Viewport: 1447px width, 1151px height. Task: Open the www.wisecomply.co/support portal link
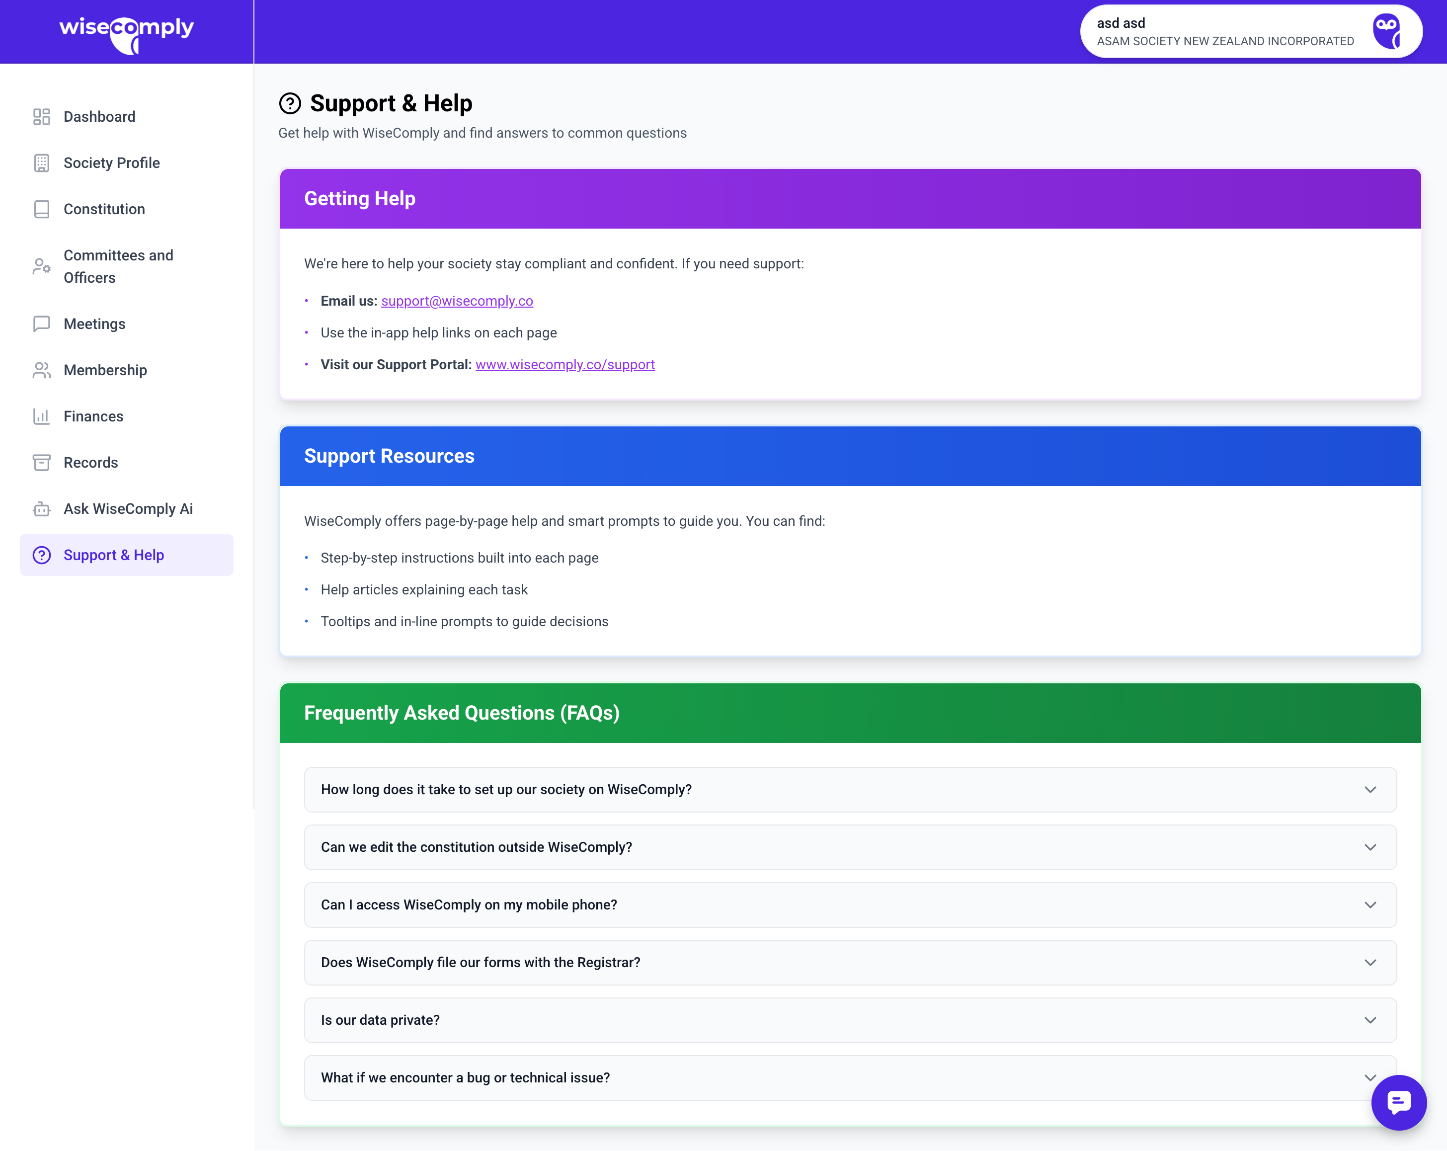click(565, 364)
